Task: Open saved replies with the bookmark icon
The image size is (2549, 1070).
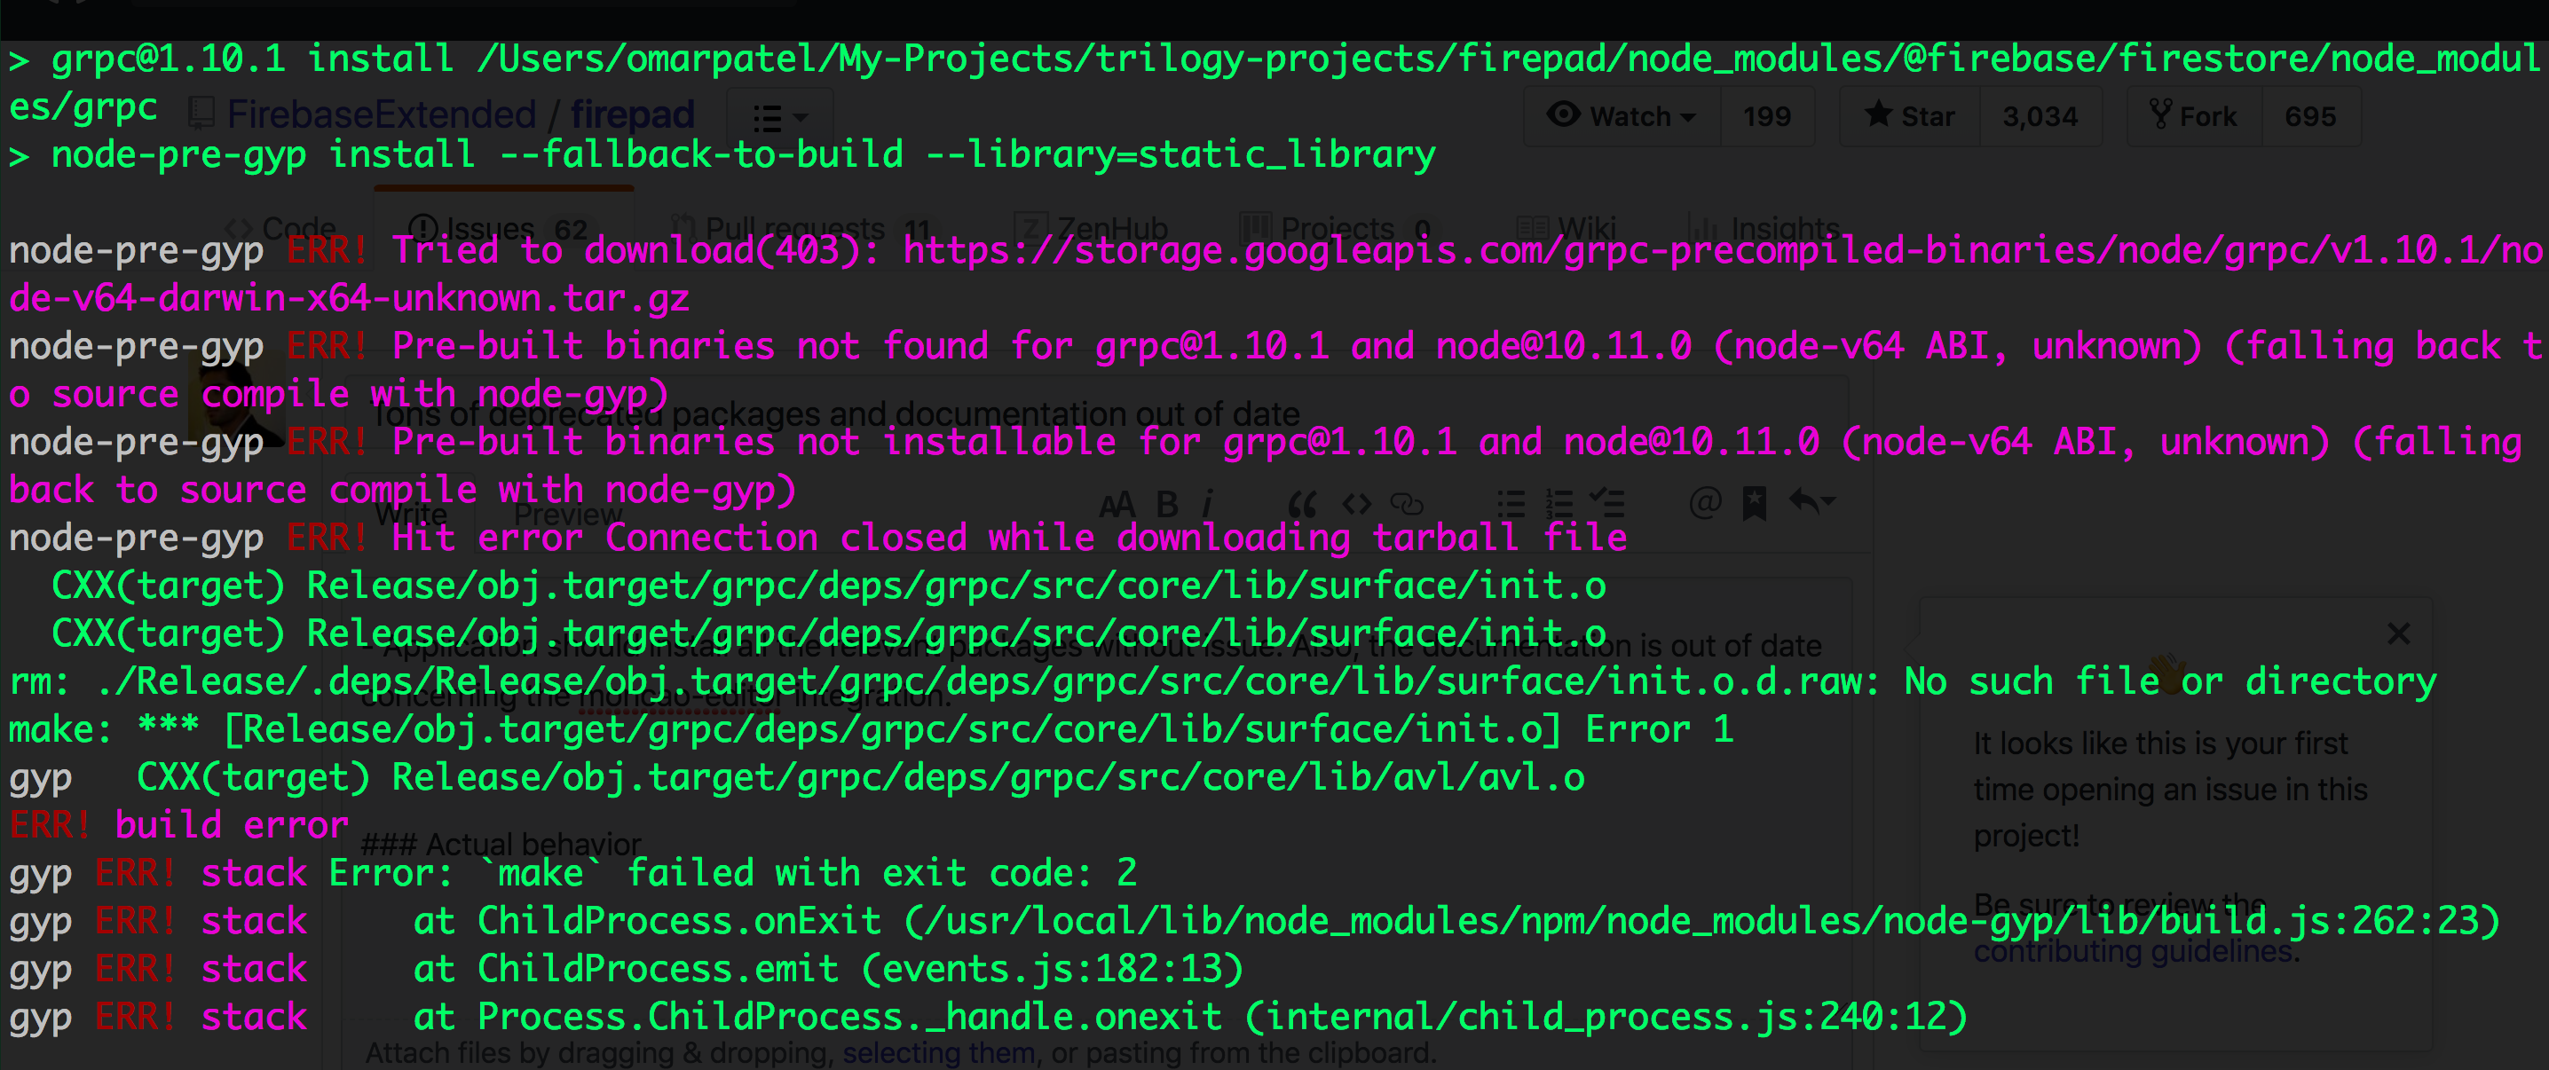Action: point(1754,502)
